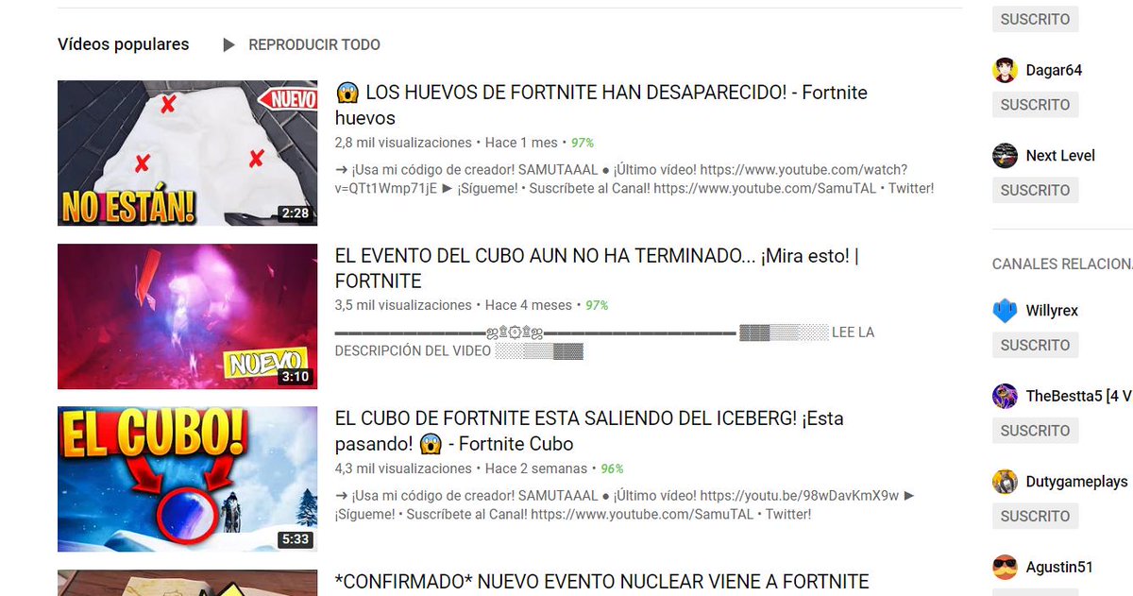The width and height of the screenshot is (1133, 596).
Task: Open the 'No están' huevos video thumbnail
Action: [187, 153]
